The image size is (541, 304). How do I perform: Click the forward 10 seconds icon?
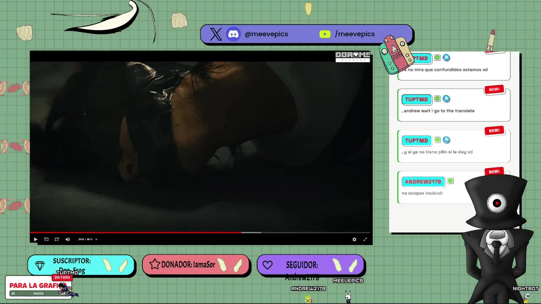(x=57, y=239)
